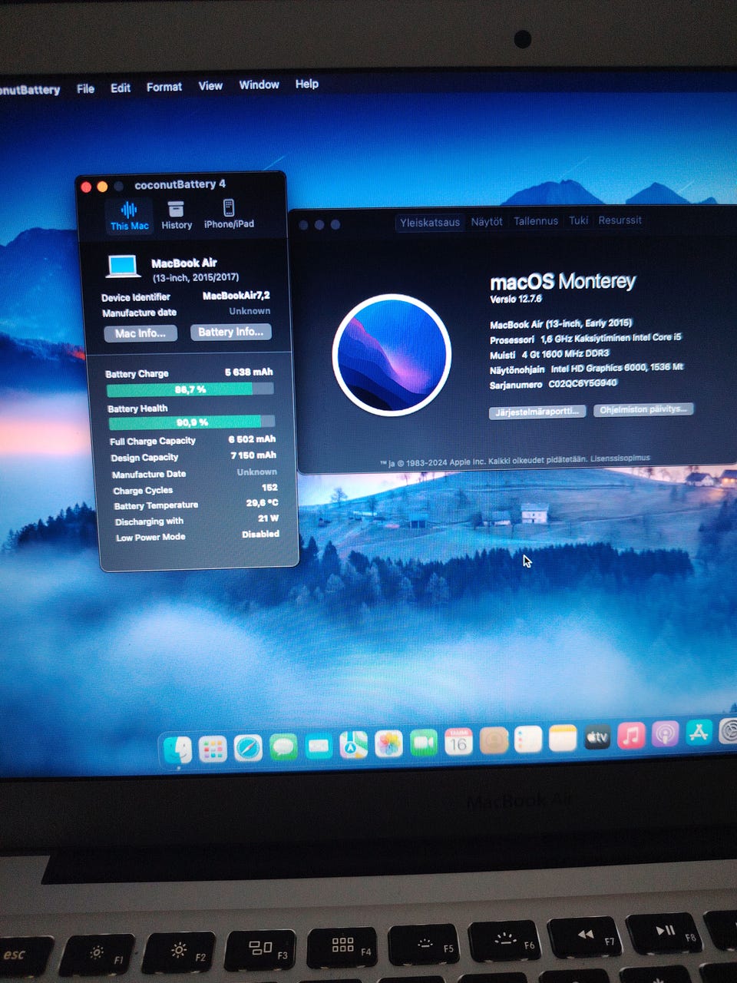Open FaceTime in the Dock

tap(423, 743)
